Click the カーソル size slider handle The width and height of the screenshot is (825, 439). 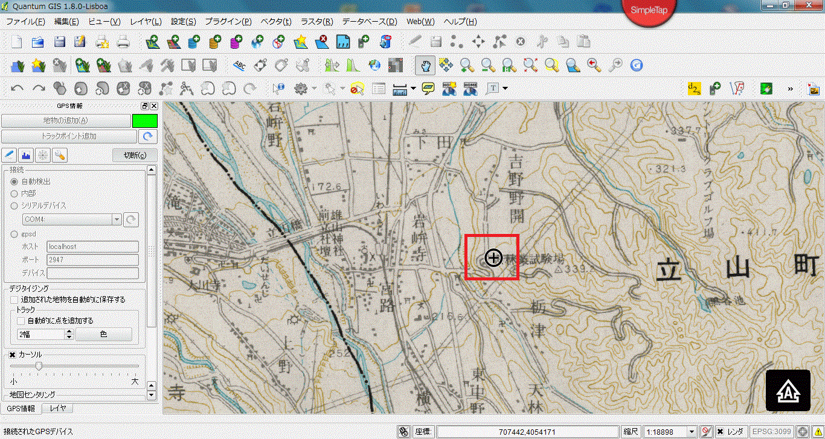coord(39,366)
